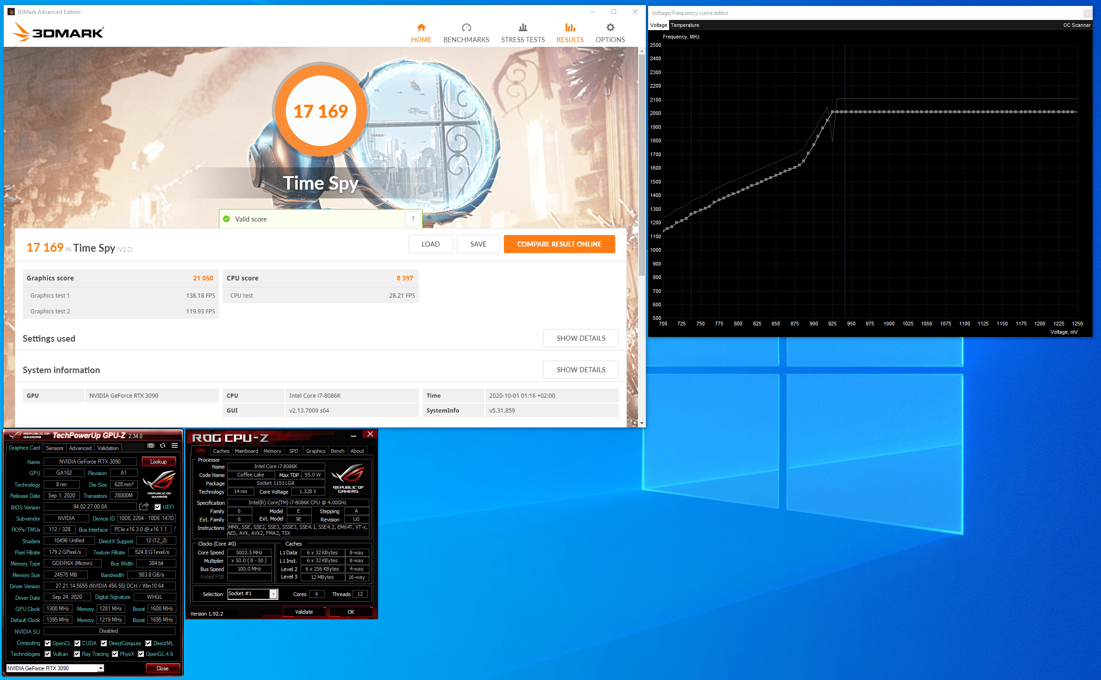Open the Benchmarks gauge icon
This screenshot has height=680, width=1101.
[x=466, y=27]
